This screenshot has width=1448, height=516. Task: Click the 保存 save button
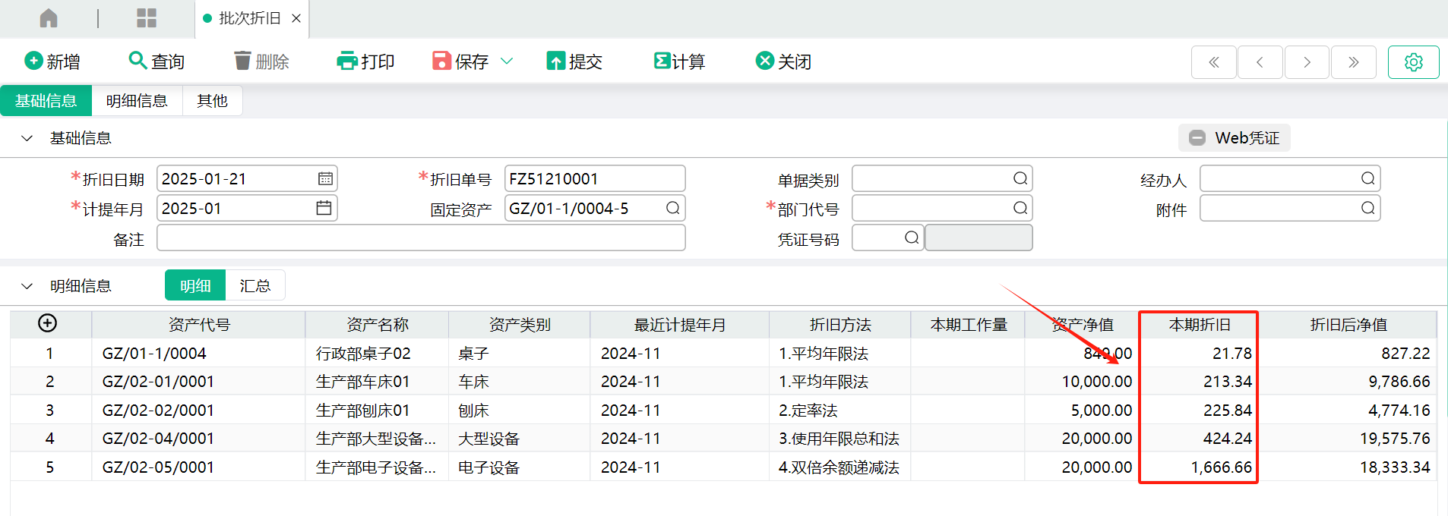tap(461, 61)
